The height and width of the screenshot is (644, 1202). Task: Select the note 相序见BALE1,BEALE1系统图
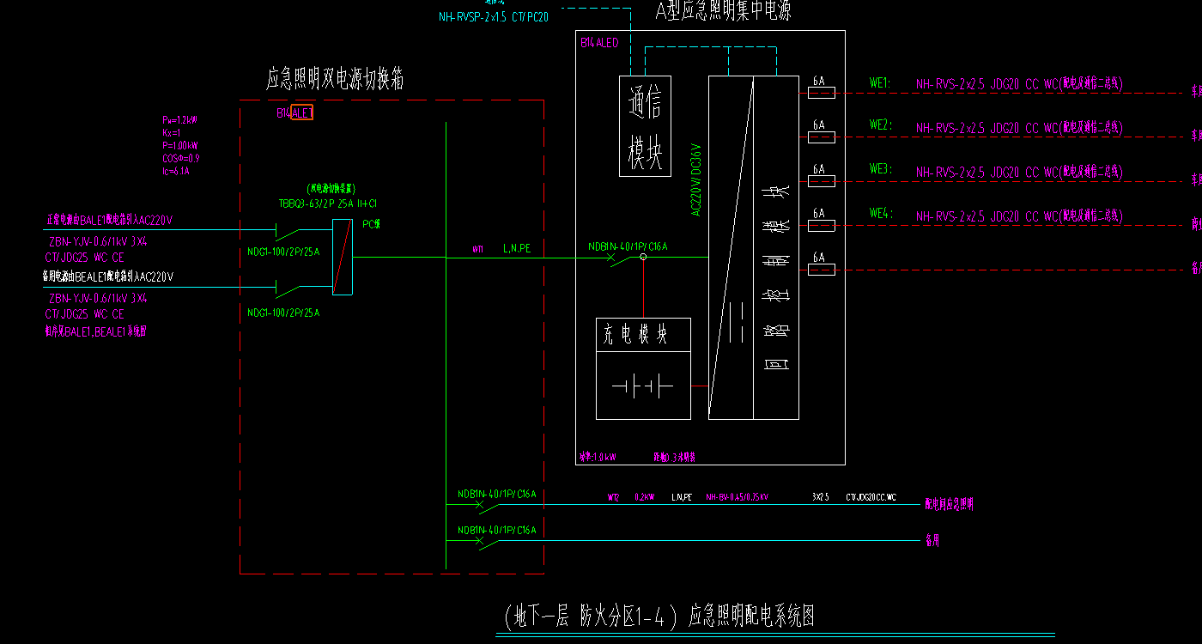tap(95, 331)
